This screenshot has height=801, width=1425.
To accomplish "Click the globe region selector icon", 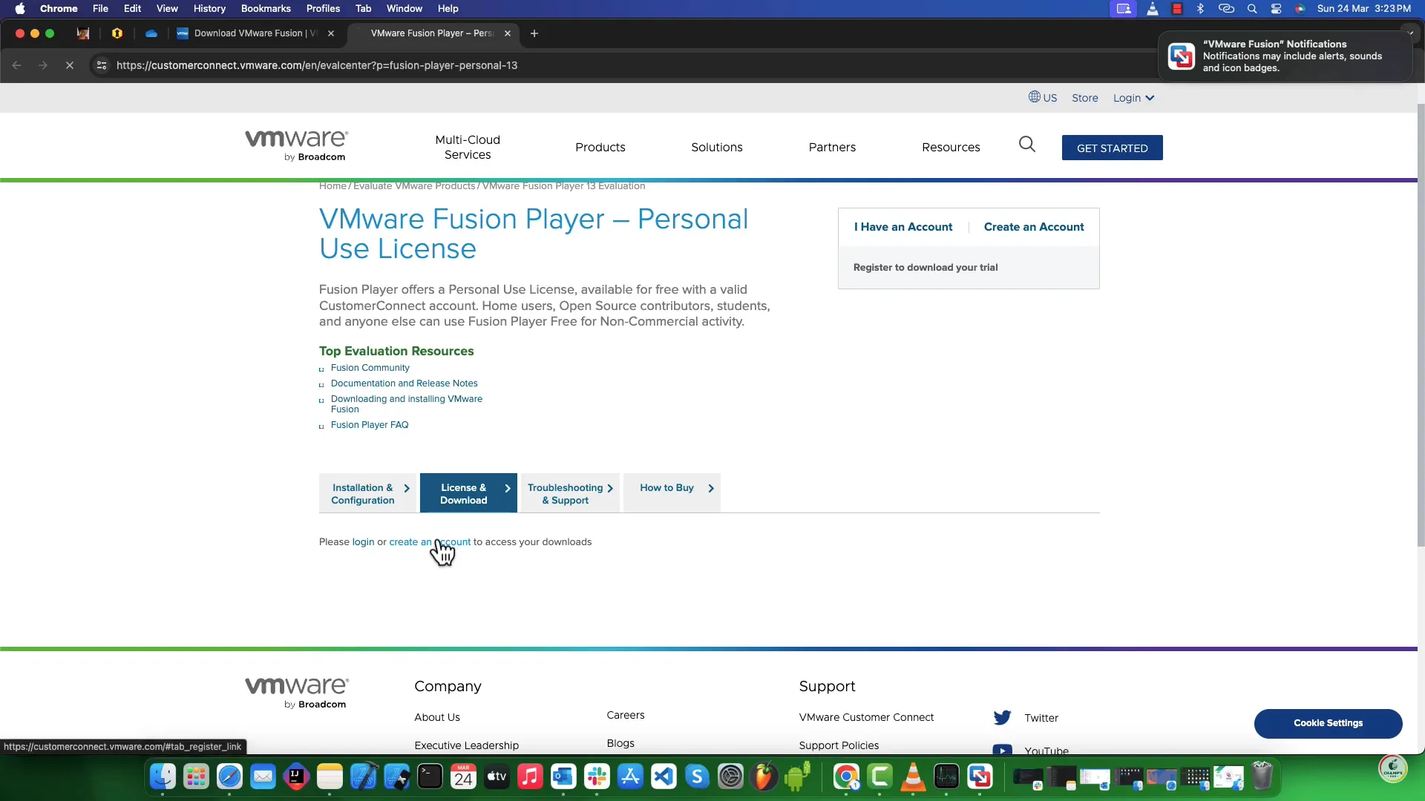I will point(1035,96).
